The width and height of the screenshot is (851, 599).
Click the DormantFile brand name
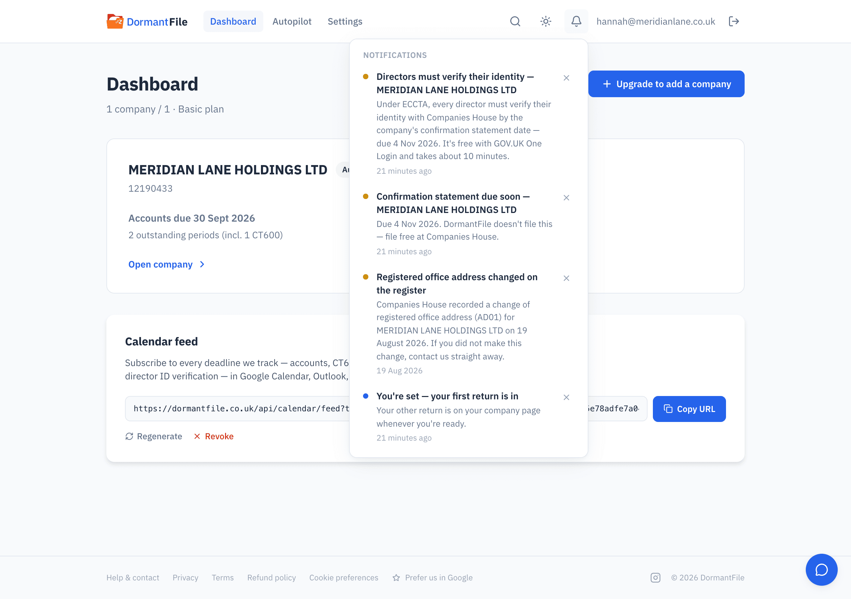pos(157,22)
